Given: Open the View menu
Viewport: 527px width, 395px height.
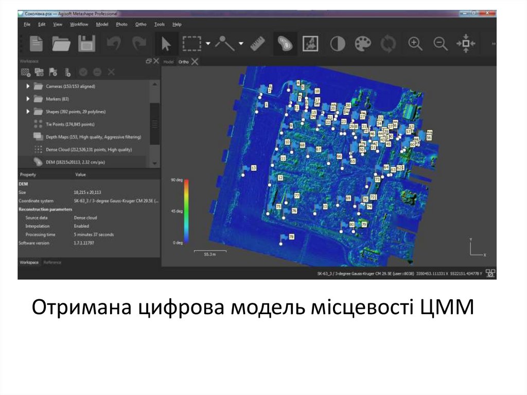Looking at the screenshot, I should [58, 25].
